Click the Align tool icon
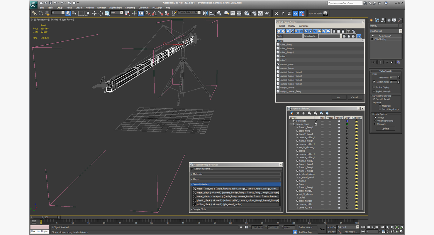The width and height of the screenshot is (434, 235). click(x=211, y=13)
